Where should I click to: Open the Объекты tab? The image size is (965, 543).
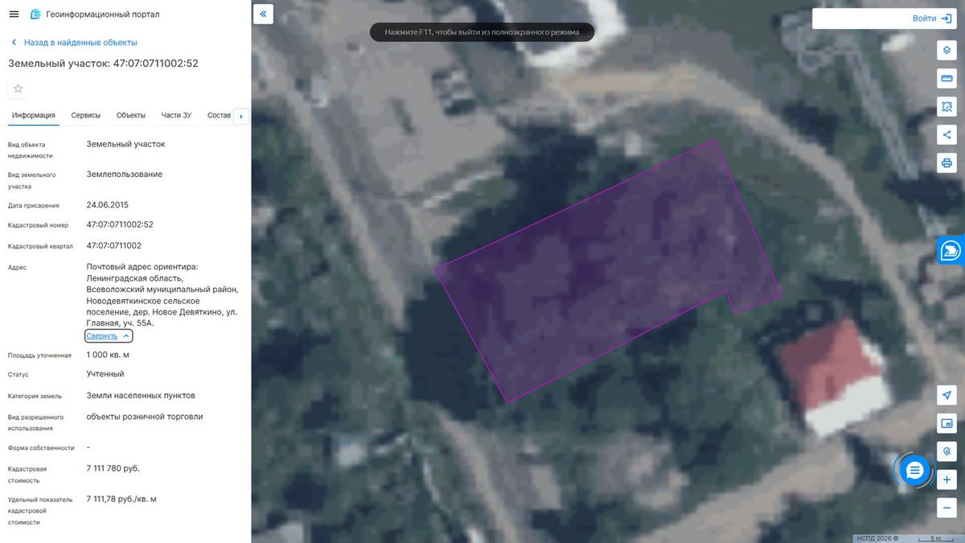(131, 115)
